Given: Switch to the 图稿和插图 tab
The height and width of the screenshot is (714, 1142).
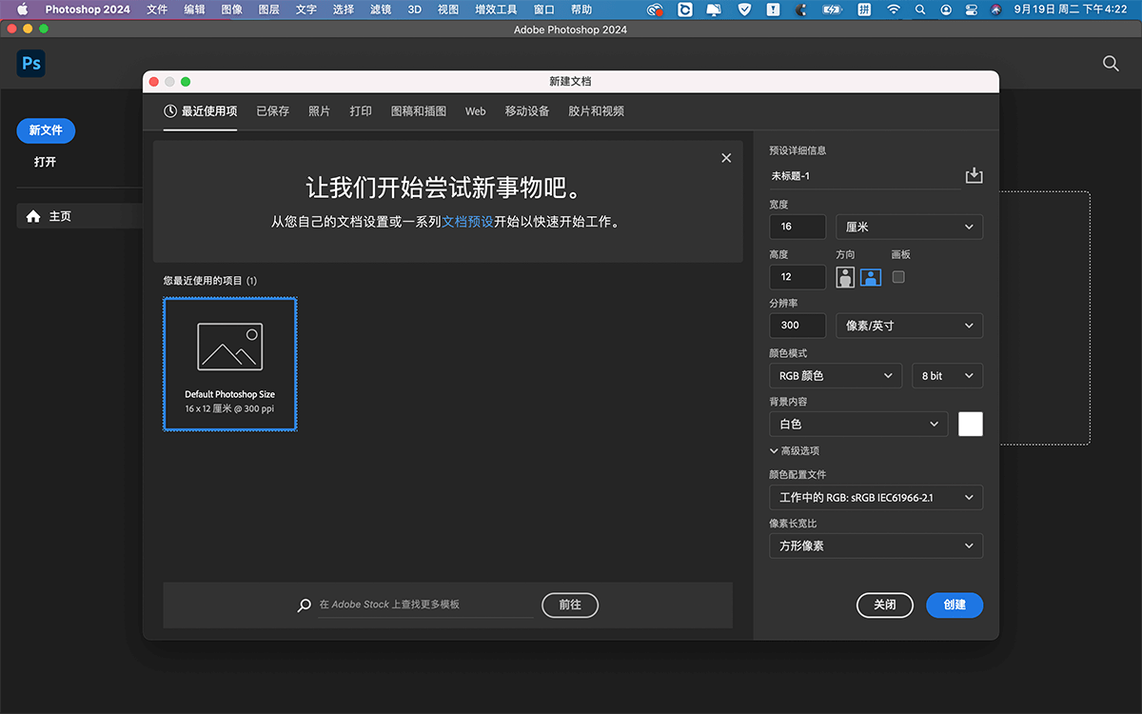Looking at the screenshot, I should coord(419,111).
